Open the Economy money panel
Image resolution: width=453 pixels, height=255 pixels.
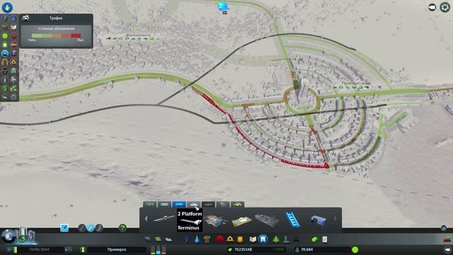click(314, 239)
